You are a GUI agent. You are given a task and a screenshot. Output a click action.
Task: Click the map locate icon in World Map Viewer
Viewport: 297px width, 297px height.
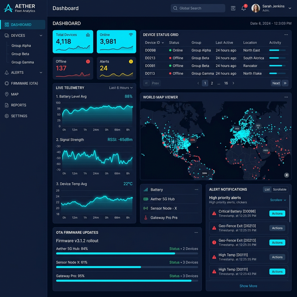tap(286, 175)
